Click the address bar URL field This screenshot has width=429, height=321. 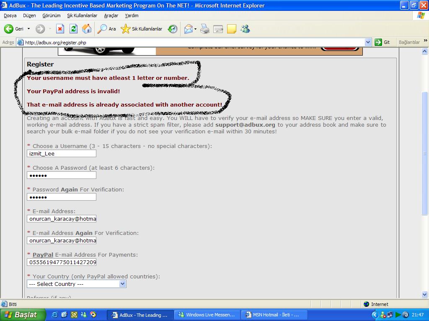click(x=191, y=42)
